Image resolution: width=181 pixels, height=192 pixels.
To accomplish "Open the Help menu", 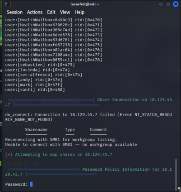I will tap(79, 12).
